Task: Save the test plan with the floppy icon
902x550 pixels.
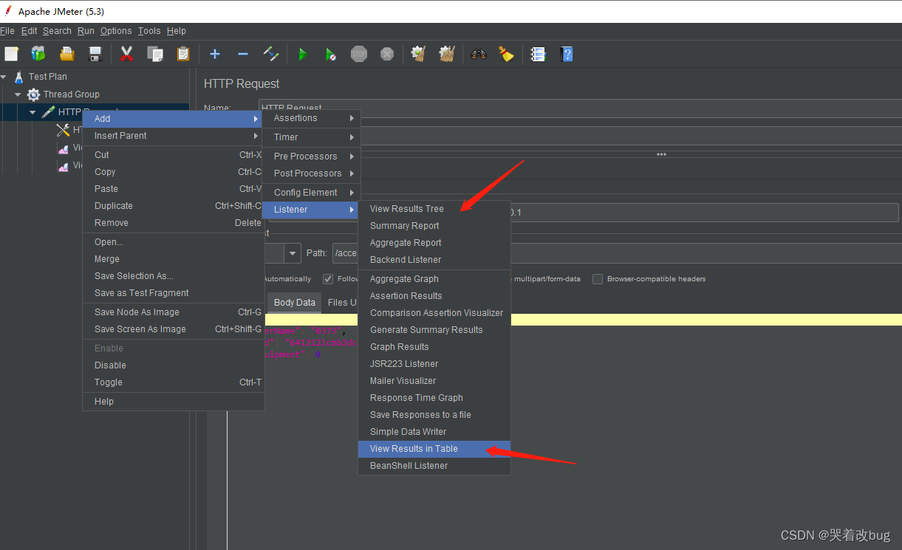Action: (x=95, y=54)
